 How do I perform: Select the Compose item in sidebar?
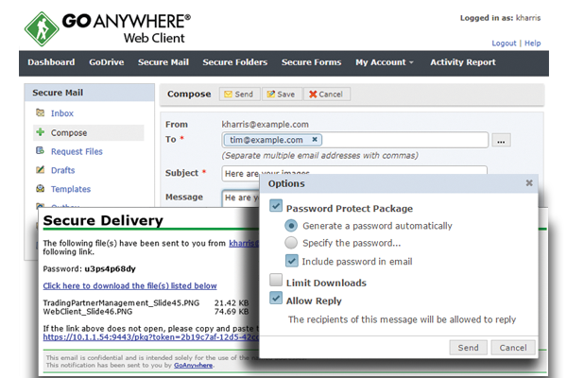pyautogui.click(x=89, y=132)
